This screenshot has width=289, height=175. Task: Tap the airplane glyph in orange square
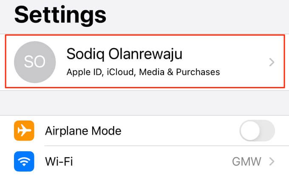[25, 131]
